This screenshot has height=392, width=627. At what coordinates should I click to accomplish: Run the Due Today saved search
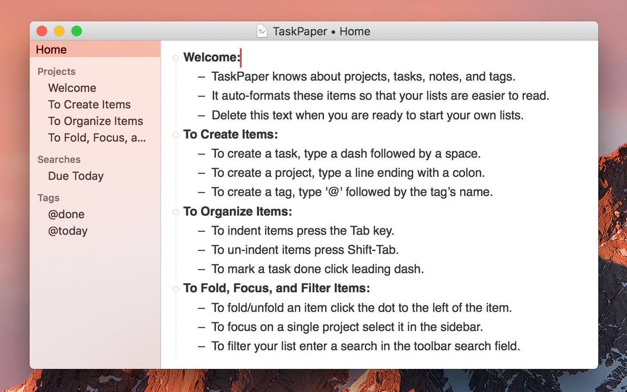click(76, 176)
